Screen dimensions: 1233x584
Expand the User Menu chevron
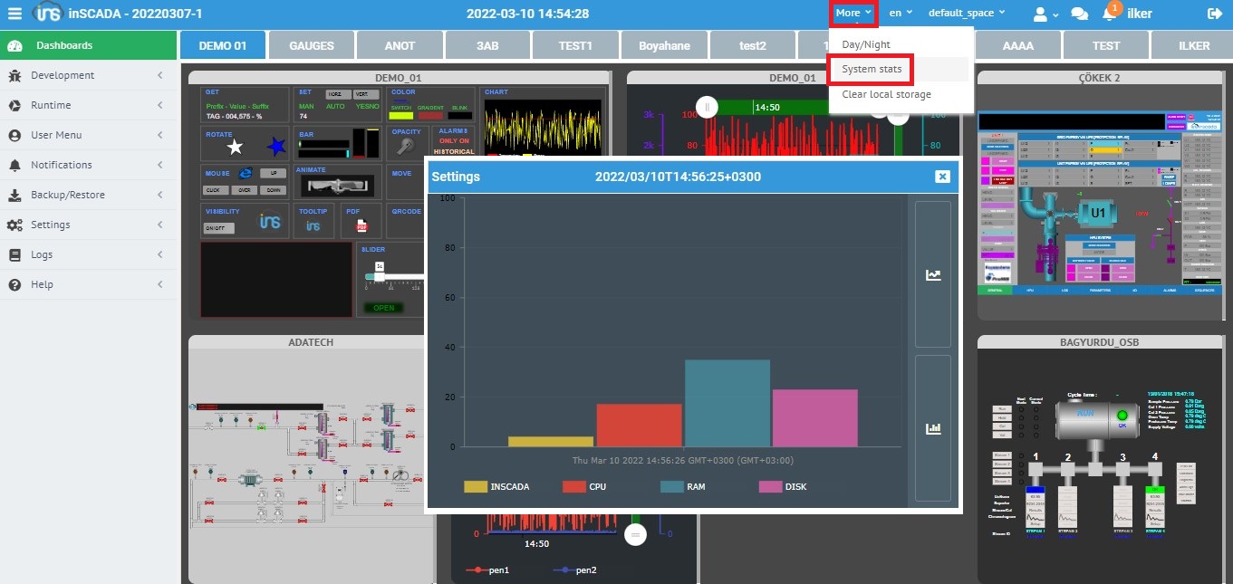click(x=160, y=135)
